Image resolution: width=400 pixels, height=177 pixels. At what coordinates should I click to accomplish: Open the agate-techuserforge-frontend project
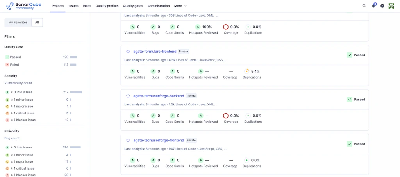point(159,140)
